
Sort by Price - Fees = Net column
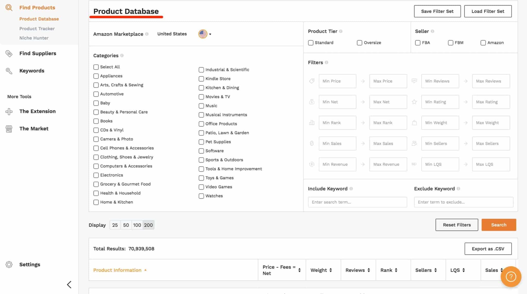300,270
